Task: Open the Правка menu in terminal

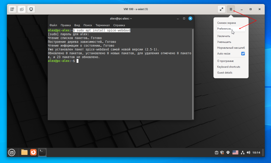Action: (66, 25)
